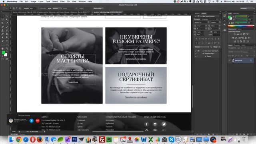256x144 pixels.
Task: Click the Подробнее link on canvas
Action: tap(73, 82)
